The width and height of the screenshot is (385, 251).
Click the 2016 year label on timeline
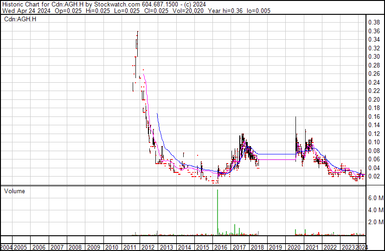pos(221,247)
